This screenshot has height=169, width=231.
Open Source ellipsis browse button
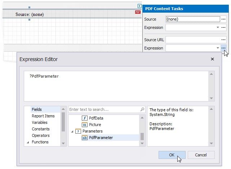click(223, 19)
